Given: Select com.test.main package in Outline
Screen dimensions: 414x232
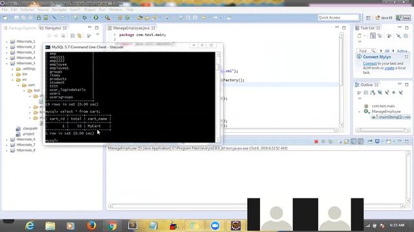Looking at the screenshot, I should tap(380, 106).
